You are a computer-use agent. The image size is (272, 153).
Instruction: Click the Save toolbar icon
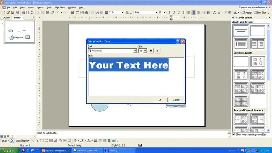click(13, 12)
